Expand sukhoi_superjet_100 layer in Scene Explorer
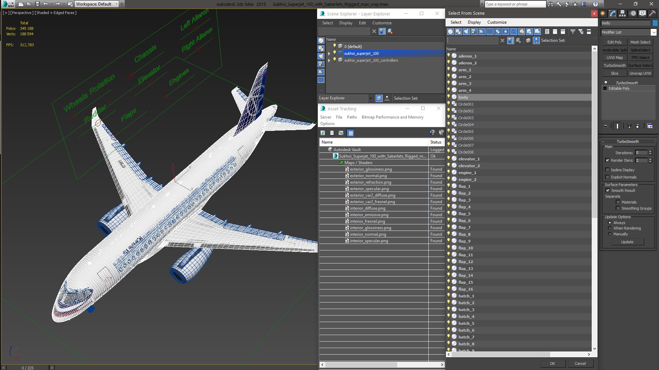The height and width of the screenshot is (370, 659). (x=329, y=53)
